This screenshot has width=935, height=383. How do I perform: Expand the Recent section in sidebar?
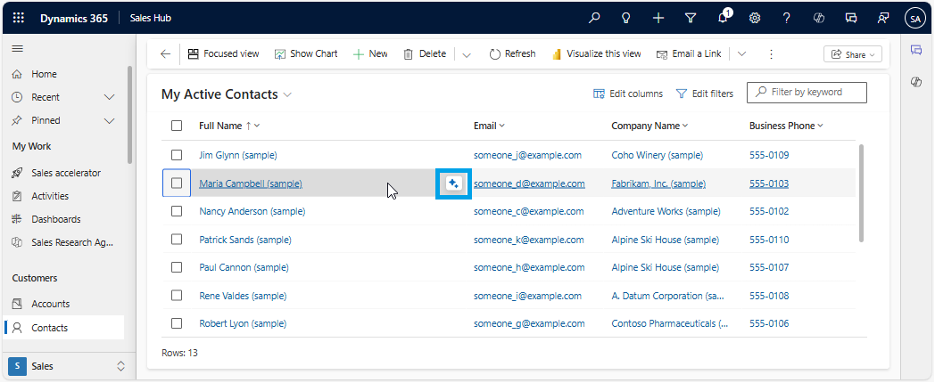click(x=110, y=97)
